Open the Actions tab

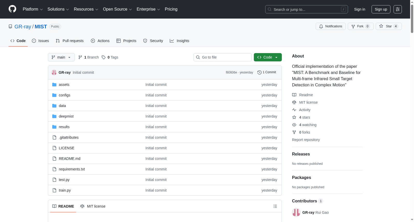(x=100, y=41)
